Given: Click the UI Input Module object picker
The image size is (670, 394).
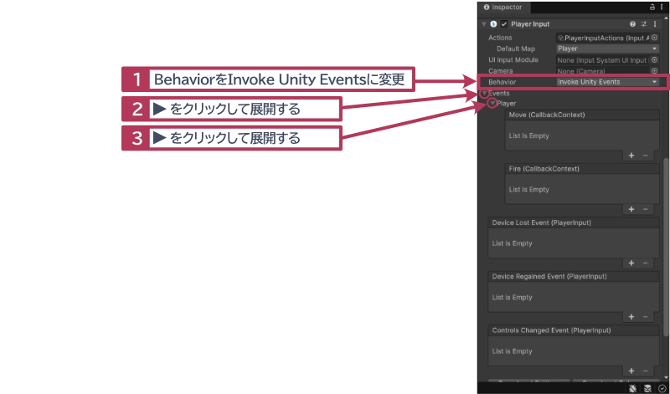Looking at the screenshot, I should pyautogui.click(x=654, y=60).
